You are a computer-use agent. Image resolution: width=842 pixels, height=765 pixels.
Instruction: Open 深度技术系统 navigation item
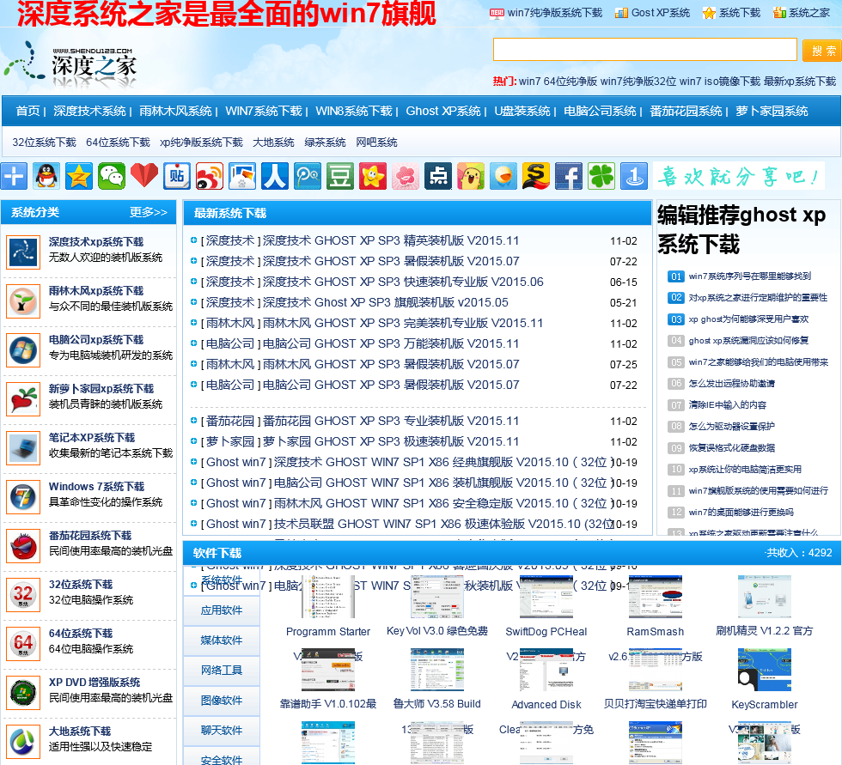[89, 111]
